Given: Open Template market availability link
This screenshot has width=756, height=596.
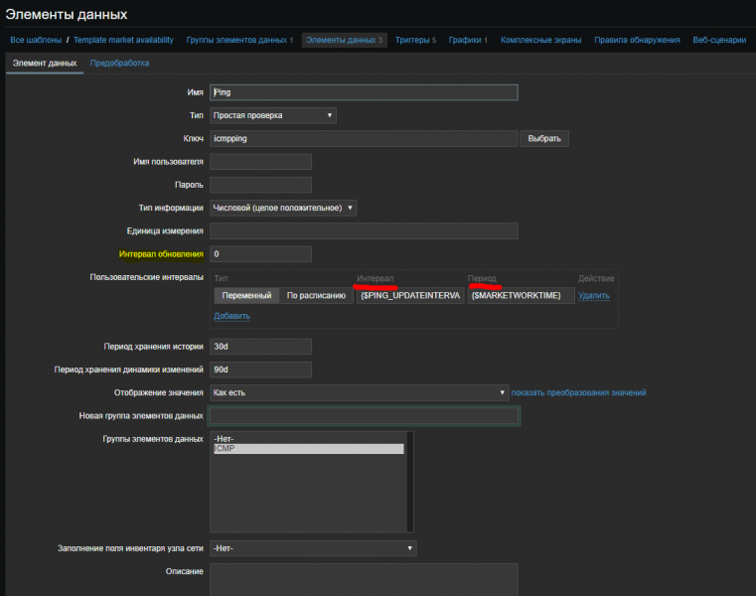Looking at the screenshot, I should coord(123,40).
